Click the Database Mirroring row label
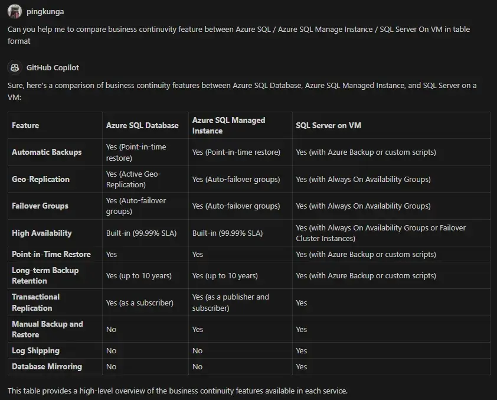 click(47, 367)
